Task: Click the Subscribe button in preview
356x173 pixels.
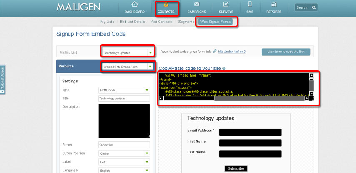Action: [x=236, y=168]
